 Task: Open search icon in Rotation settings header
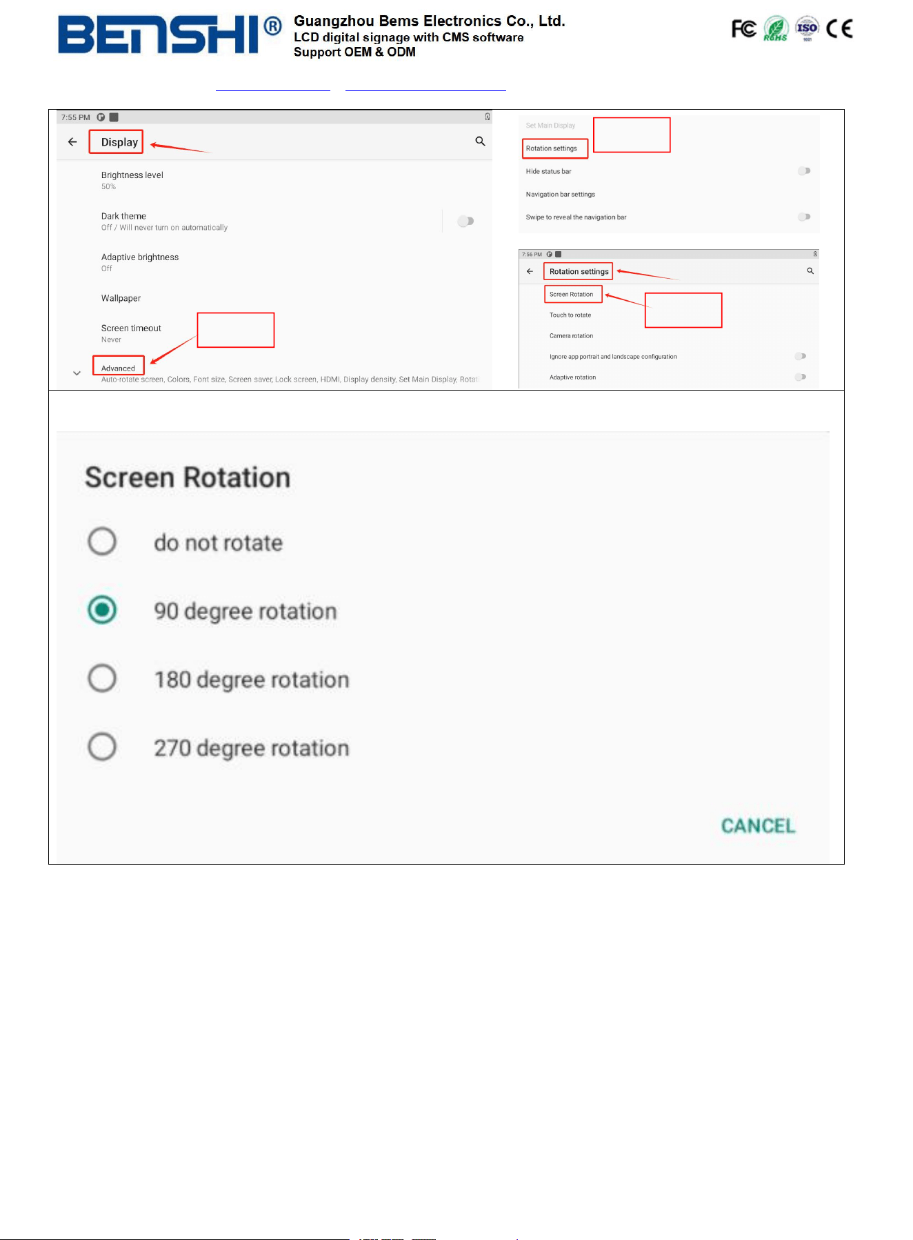[810, 271]
